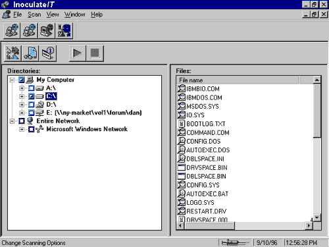This screenshot has width=329, height=247.
Task: Click the CD-ROM drive icon for D:\
Action: [x=39, y=105]
